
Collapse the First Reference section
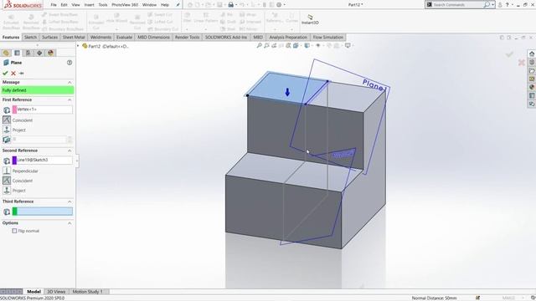pyautogui.click(x=70, y=99)
